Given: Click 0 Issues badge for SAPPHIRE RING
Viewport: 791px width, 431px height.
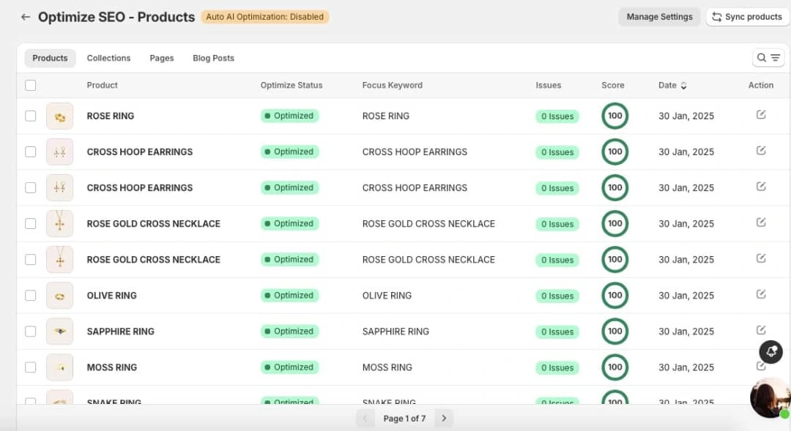Looking at the screenshot, I should coord(557,331).
